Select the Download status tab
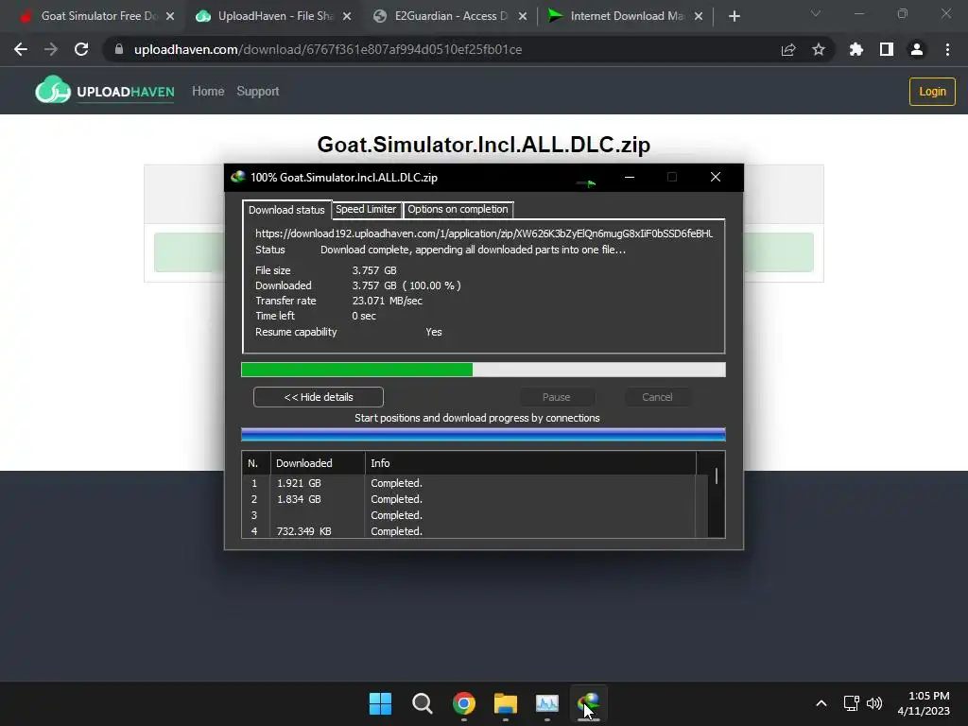The image size is (968, 726). 286,210
